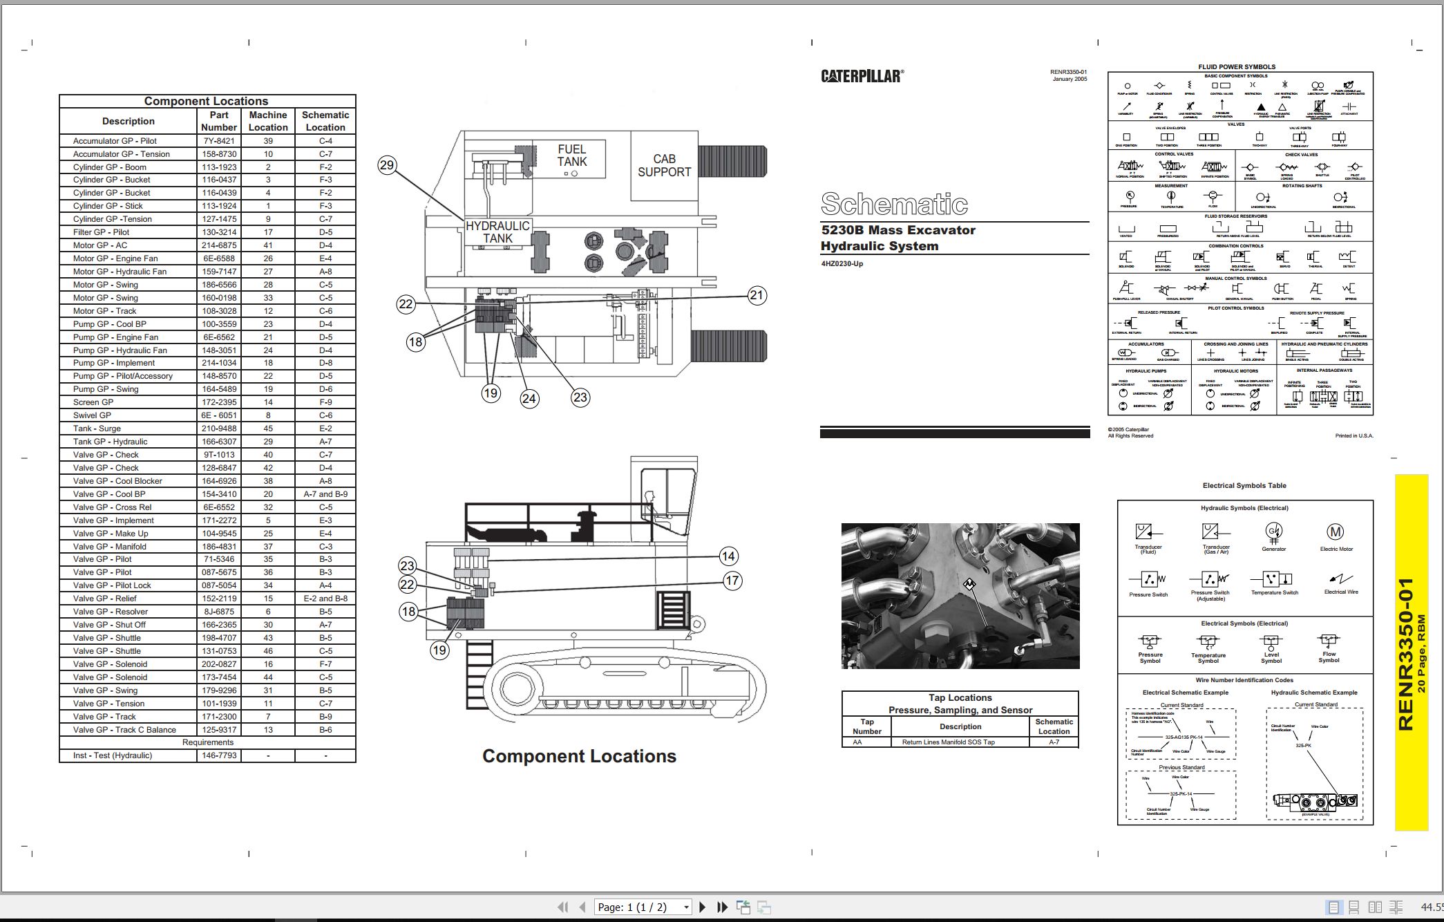Click 'Valve GP - Cool Blocker' entry
The image size is (1444, 922).
tap(117, 480)
